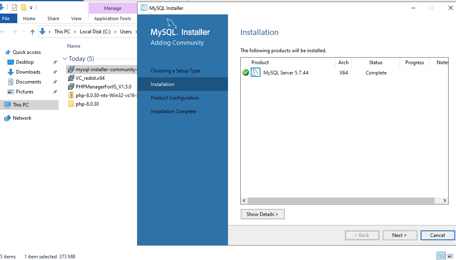Open the php-8.0.30 folder icon
This screenshot has height=260, width=456.
pyautogui.click(x=71, y=104)
